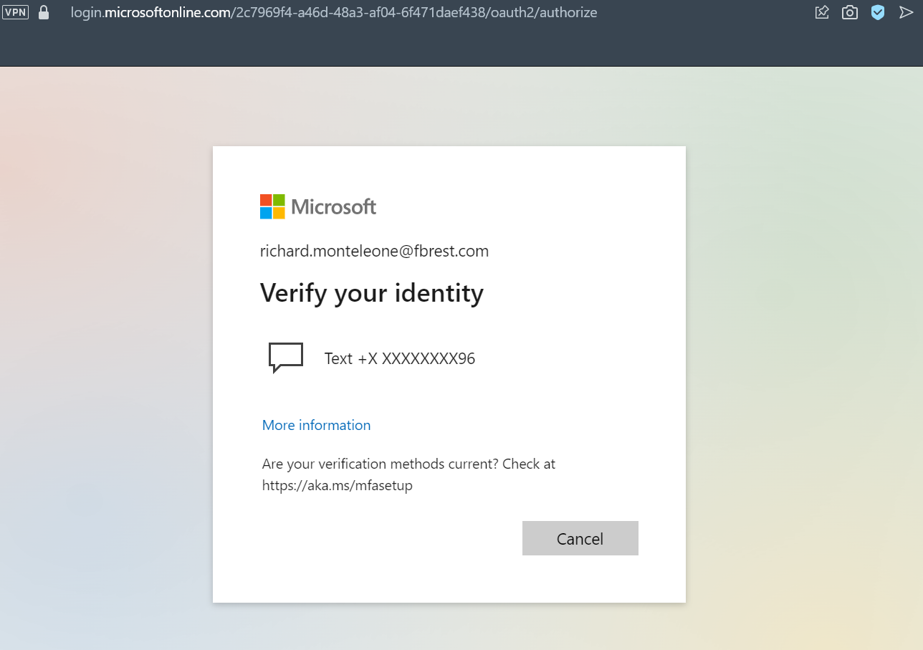Click the padlock site security icon
Image resolution: width=923 pixels, height=650 pixels.
click(44, 12)
